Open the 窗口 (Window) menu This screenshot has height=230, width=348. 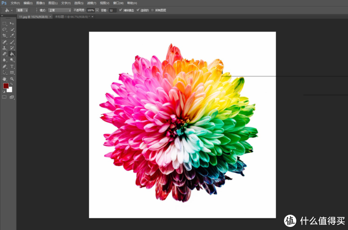click(118, 3)
